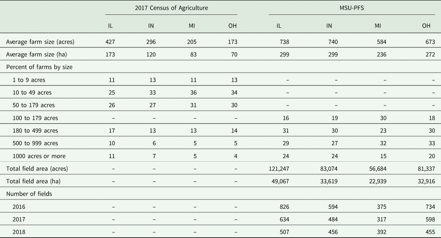The width and height of the screenshot is (441, 238).
Task: Select the 100 to 179 acres row label
Action: [35, 118]
